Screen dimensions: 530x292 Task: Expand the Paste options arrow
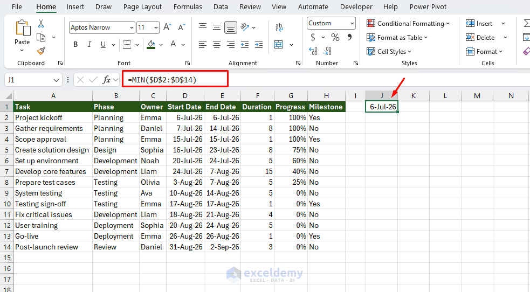(x=22, y=50)
